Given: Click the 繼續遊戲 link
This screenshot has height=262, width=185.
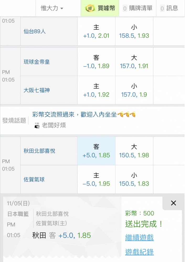Looking at the screenshot, I should click(x=139, y=238).
